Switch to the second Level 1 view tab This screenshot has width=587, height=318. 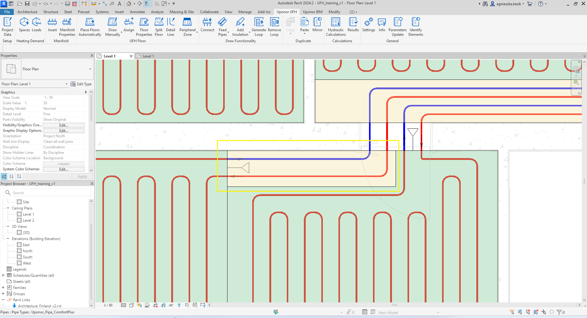[x=148, y=56]
